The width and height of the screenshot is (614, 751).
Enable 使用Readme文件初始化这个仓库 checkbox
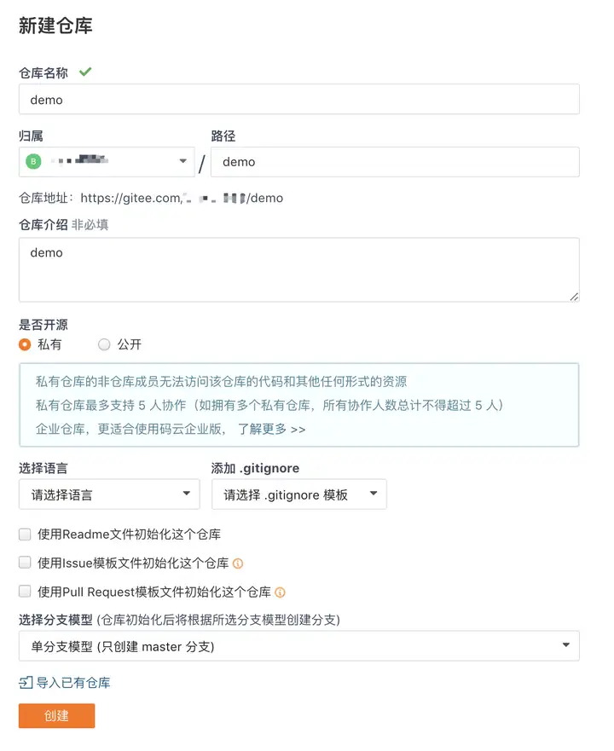tap(25, 534)
